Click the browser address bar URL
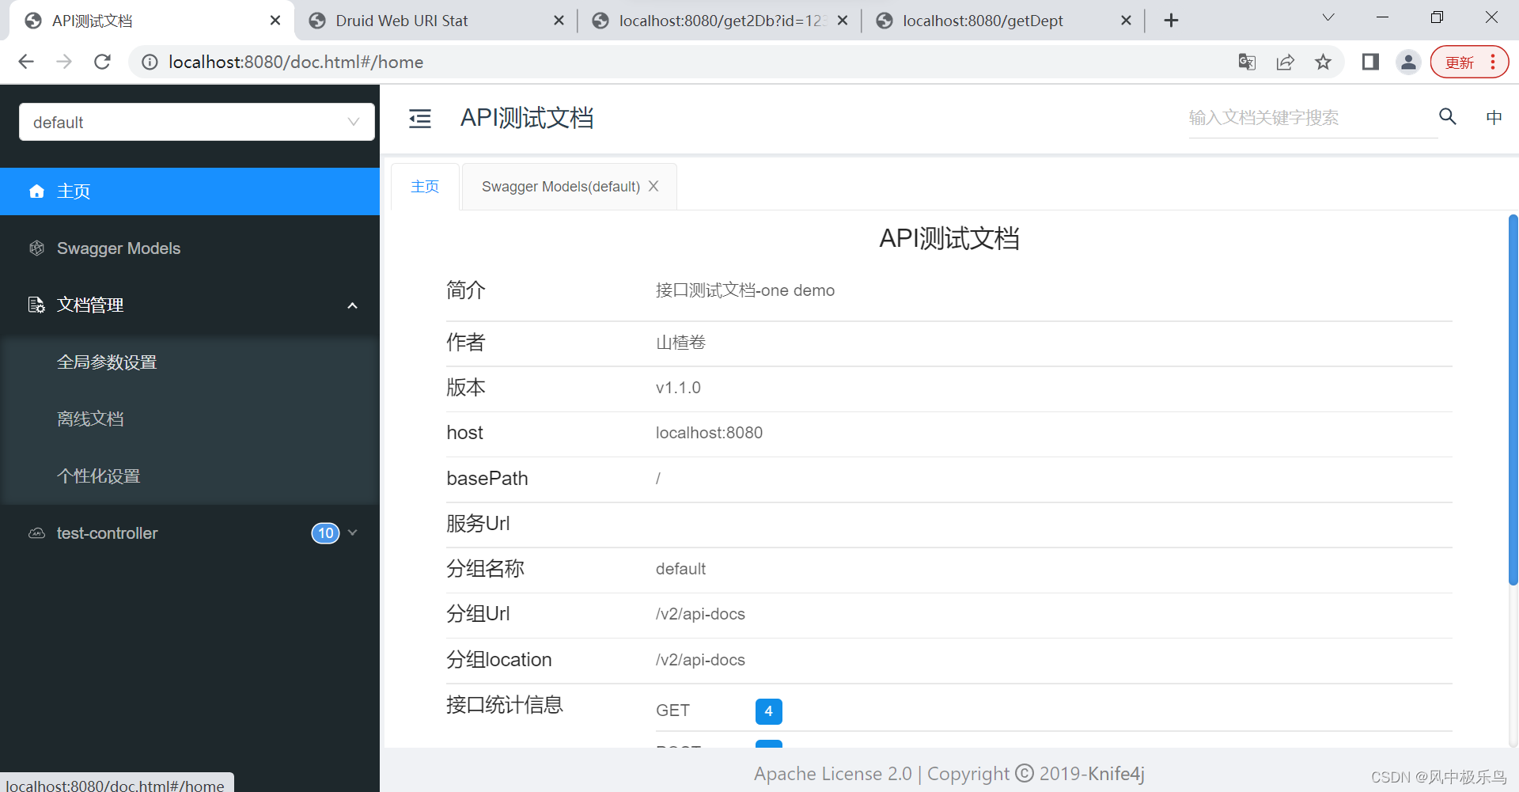1519x792 pixels. pyautogui.click(x=296, y=62)
